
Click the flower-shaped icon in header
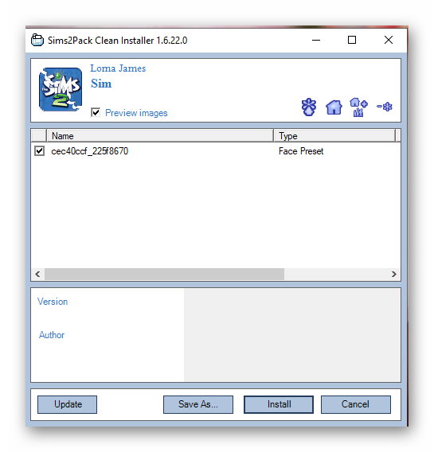coord(308,107)
